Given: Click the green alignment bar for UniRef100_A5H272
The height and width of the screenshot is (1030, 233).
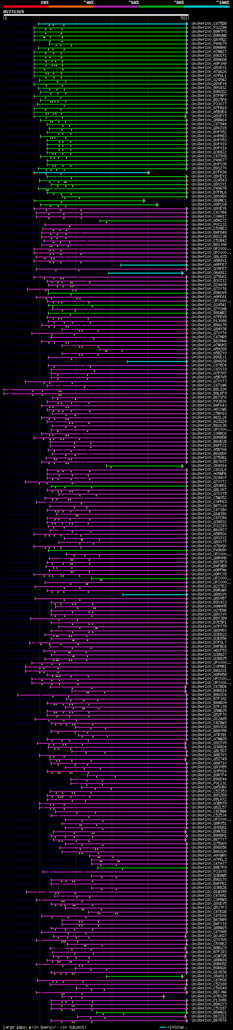Looking at the screenshot, I should tap(144, 221).
